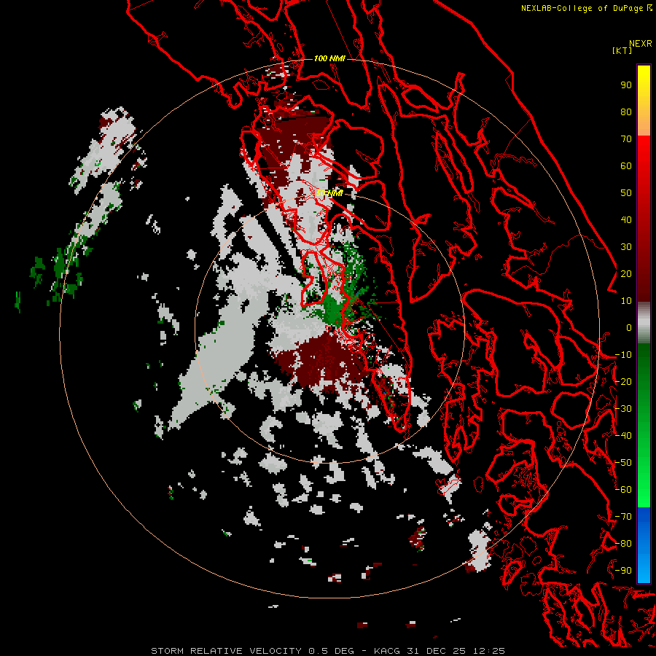Click the 40 value on the velocity scale
This screenshot has width=656, height=656.
(626, 220)
